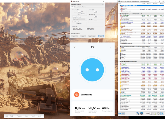This screenshot has height=119, width=165.
Task: Expand the Core Powers row
Action: [x=120, y=28]
